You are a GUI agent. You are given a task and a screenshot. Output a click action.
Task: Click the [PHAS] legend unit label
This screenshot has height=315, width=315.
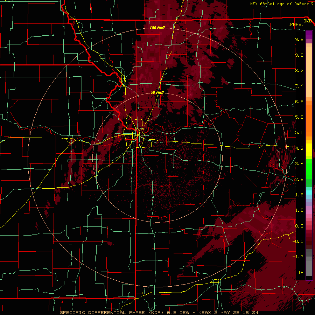296,24
